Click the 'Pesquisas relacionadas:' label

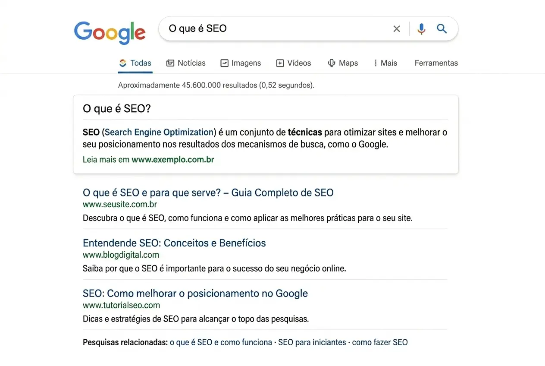pyautogui.click(x=125, y=343)
